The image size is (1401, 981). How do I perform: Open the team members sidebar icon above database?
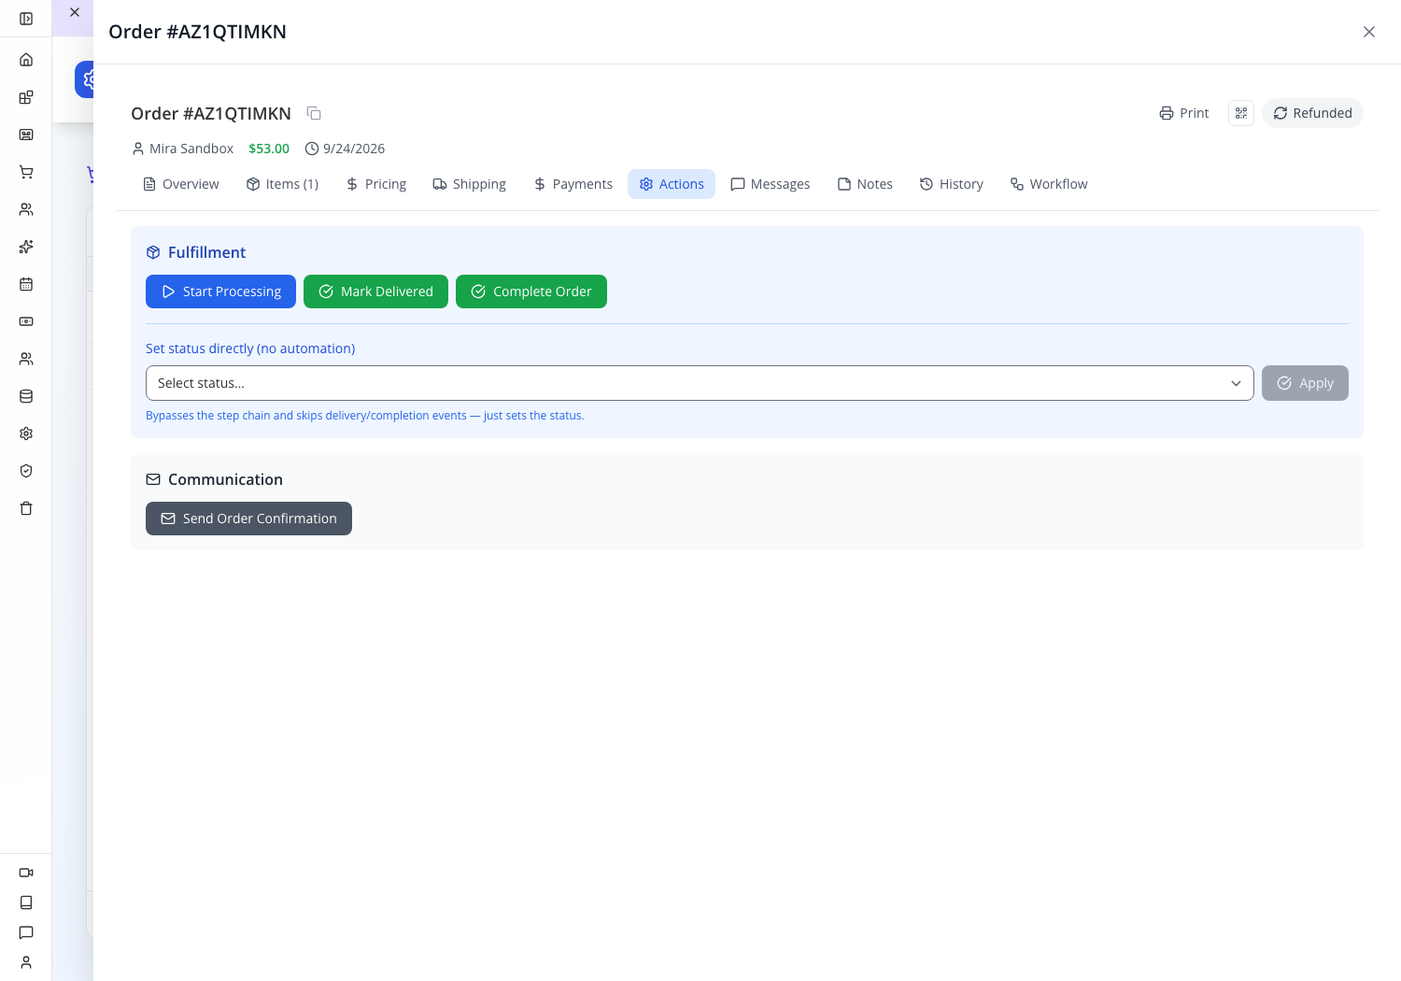tap(26, 359)
